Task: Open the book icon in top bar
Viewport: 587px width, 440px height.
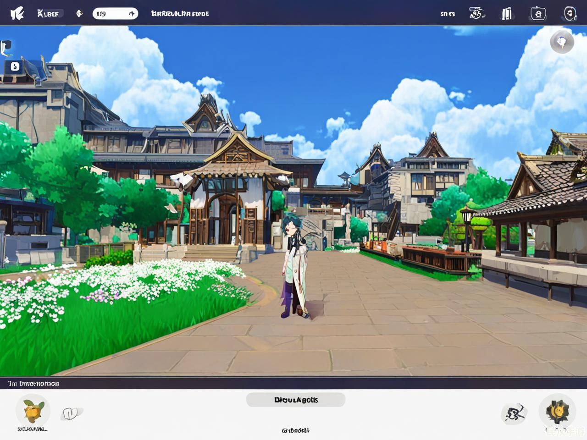Action: [506, 14]
